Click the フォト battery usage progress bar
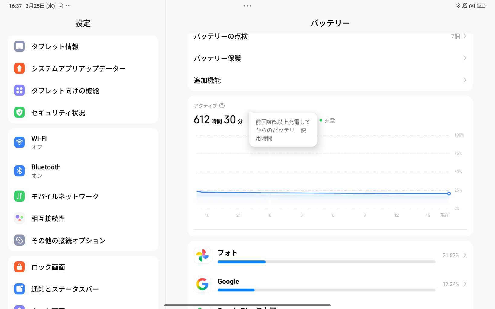Image resolution: width=495 pixels, height=309 pixels. click(x=326, y=262)
